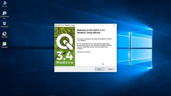Click the 'Welcome to the QGIS 3.4.0' heading
The image size is (171, 96).
(91, 31)
